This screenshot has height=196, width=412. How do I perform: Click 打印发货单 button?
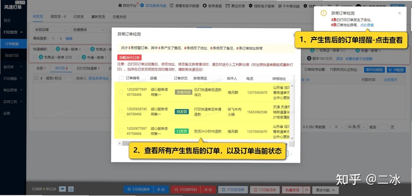pyautogui.click(x=233, y=189)
